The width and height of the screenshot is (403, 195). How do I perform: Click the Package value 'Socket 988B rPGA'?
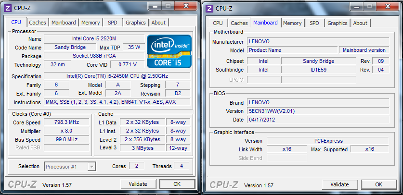coord(94,56)
